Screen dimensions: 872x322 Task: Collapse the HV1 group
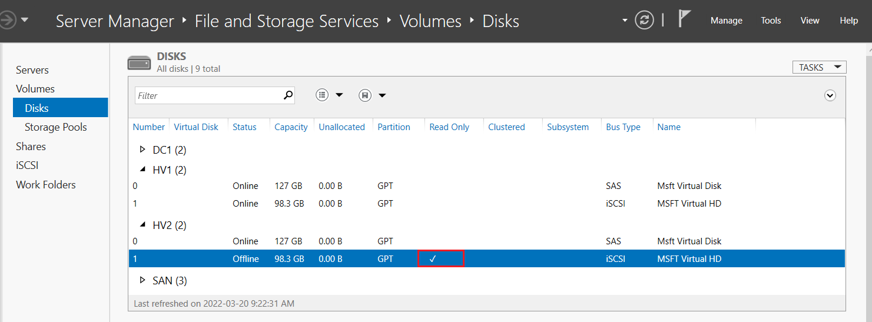coord(142,170)
